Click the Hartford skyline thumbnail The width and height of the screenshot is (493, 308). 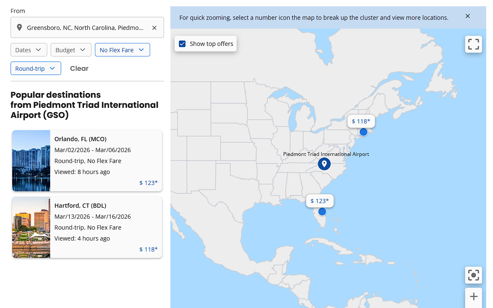tap(31, 227)
